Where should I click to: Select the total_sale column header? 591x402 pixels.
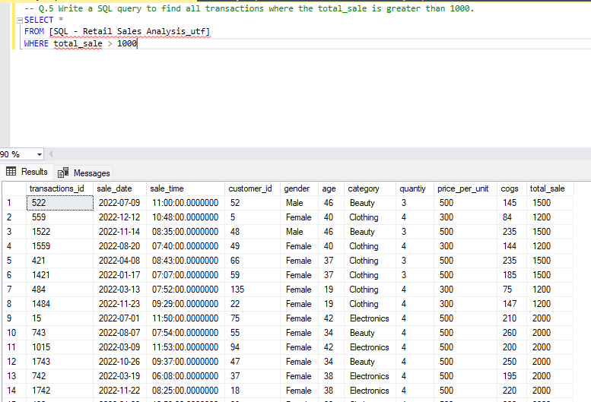pos(550,188)
